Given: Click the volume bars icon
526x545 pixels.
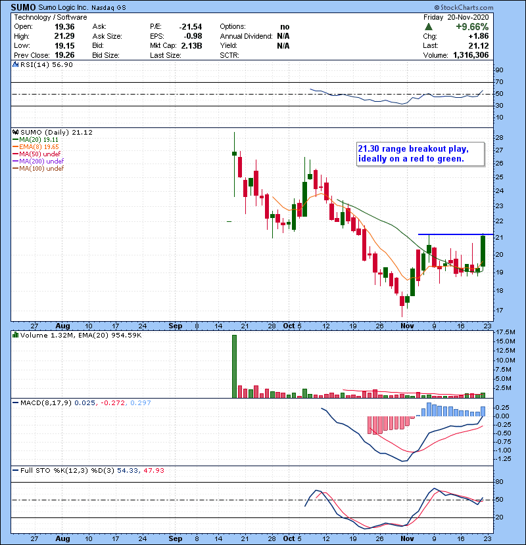Looking at the screenshot, I should [x=15, y=336].
